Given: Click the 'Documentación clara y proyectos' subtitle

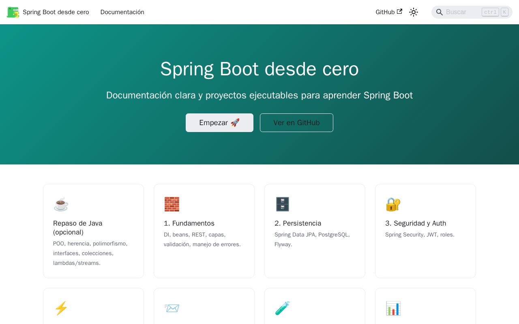Looking at the screenshot, I should 259,95.
